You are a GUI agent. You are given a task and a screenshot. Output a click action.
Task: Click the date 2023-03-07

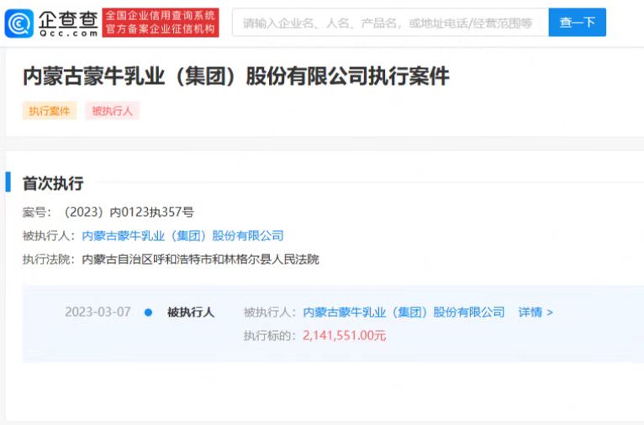[98, 312]
